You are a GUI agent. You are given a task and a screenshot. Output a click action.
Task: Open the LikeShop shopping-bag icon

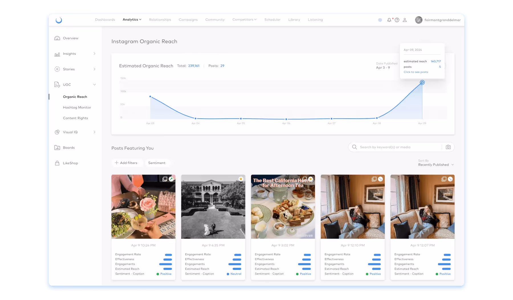tap(57, 163)
